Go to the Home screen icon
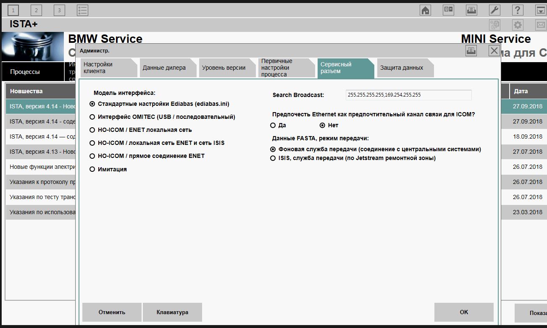Image resolution: width=547 pixels, height=328 pixels. [x=426, y=10]
